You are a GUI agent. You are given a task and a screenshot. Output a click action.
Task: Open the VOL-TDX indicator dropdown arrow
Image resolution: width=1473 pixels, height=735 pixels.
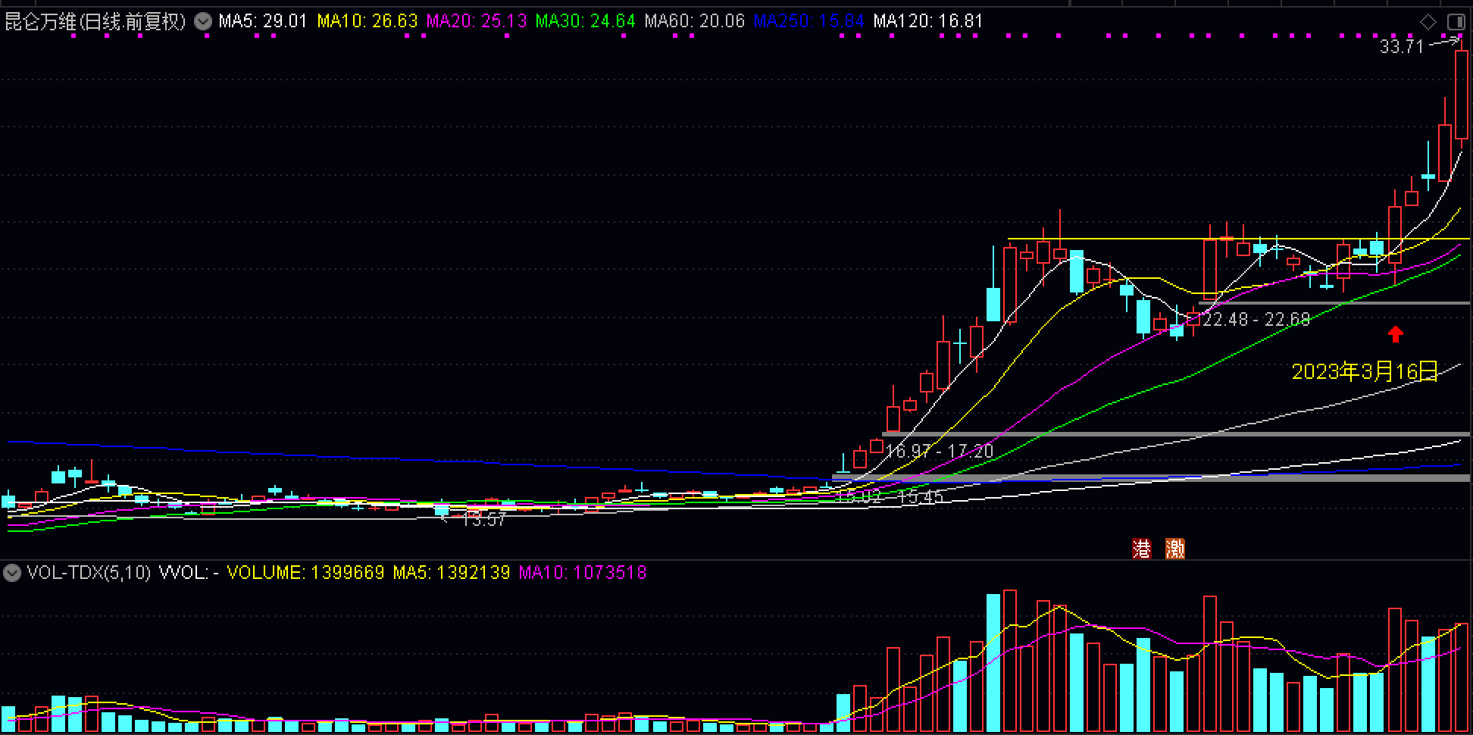11,572
